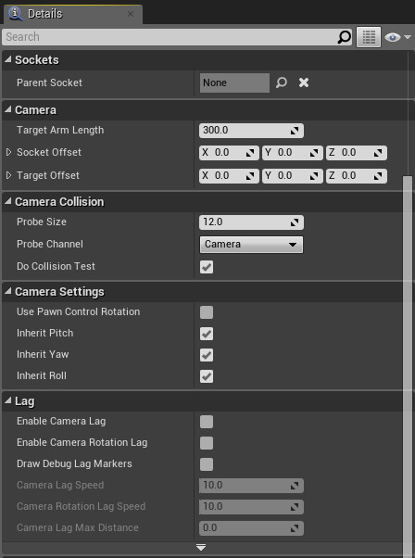
Task: Click Target Offset Z value field
Action: click(357, 176)
